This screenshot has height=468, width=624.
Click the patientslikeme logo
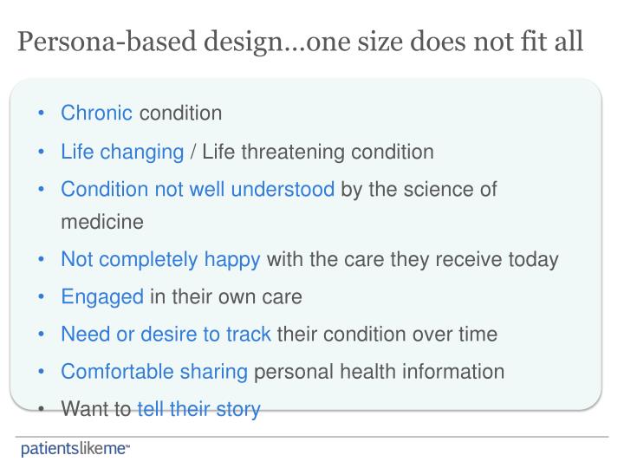tap(75, 449)
